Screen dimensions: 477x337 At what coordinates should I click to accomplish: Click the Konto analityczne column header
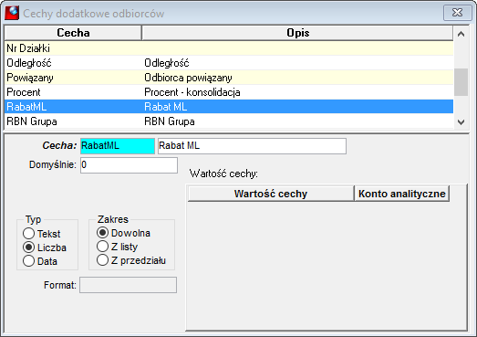tap(402, 194)
